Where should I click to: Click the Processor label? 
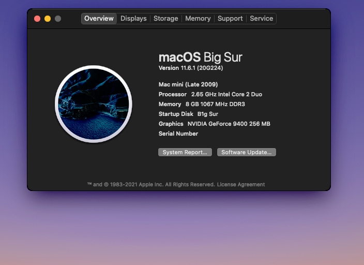[173, 94]
